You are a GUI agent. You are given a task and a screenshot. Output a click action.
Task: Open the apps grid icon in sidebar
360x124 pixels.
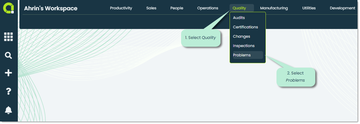(x=8, y=37)
